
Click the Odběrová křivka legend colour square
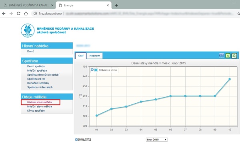[96, 70]
